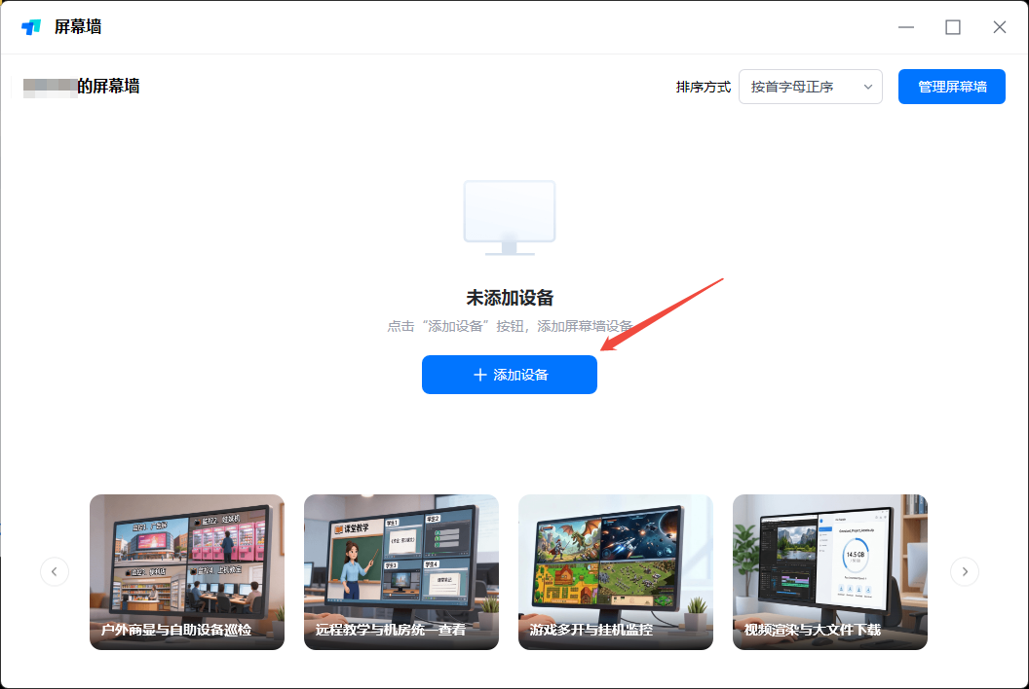Choose the 视频渲染与大文件下载 card
Viewport: 1029px width, 689px height.
830,571
